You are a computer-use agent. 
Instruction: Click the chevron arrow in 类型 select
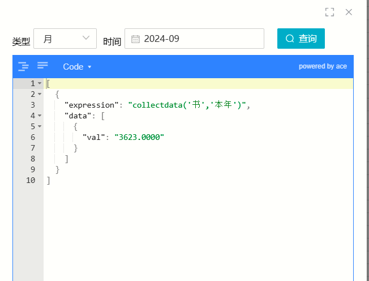(86, 38)
